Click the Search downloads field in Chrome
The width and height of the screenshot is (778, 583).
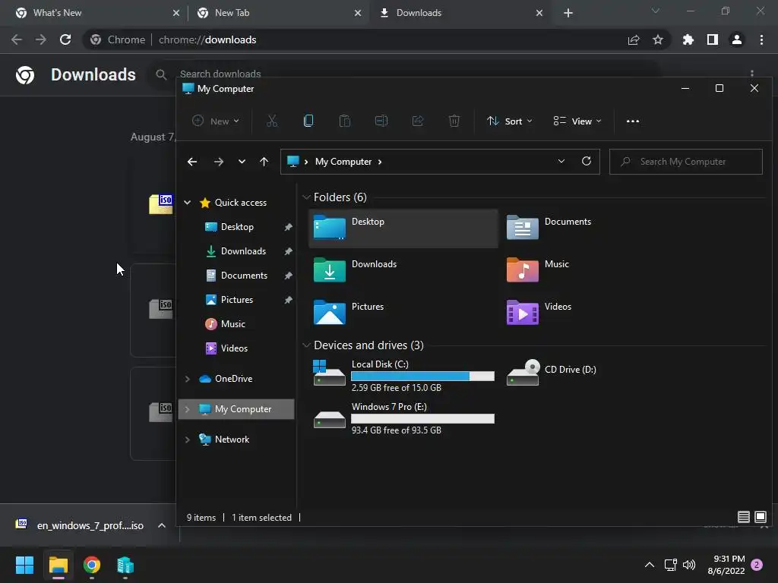(220, 74)
